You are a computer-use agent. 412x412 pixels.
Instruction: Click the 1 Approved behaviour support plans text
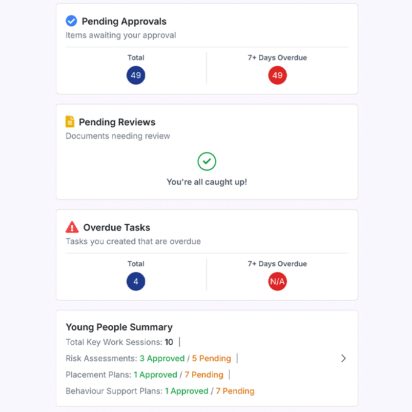pyautogui.click(x=187, y=391)
